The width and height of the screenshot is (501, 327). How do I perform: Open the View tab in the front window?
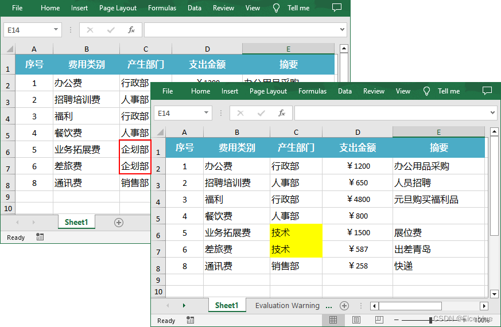pyautogui.click(x=403, y=91)
